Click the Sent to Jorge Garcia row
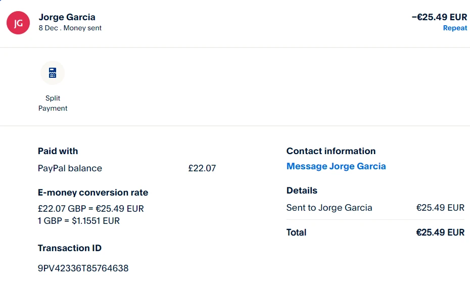This screenshot has width=470, height=285. pos(330,208)
